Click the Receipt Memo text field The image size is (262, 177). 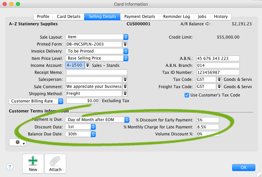[96, 73]
